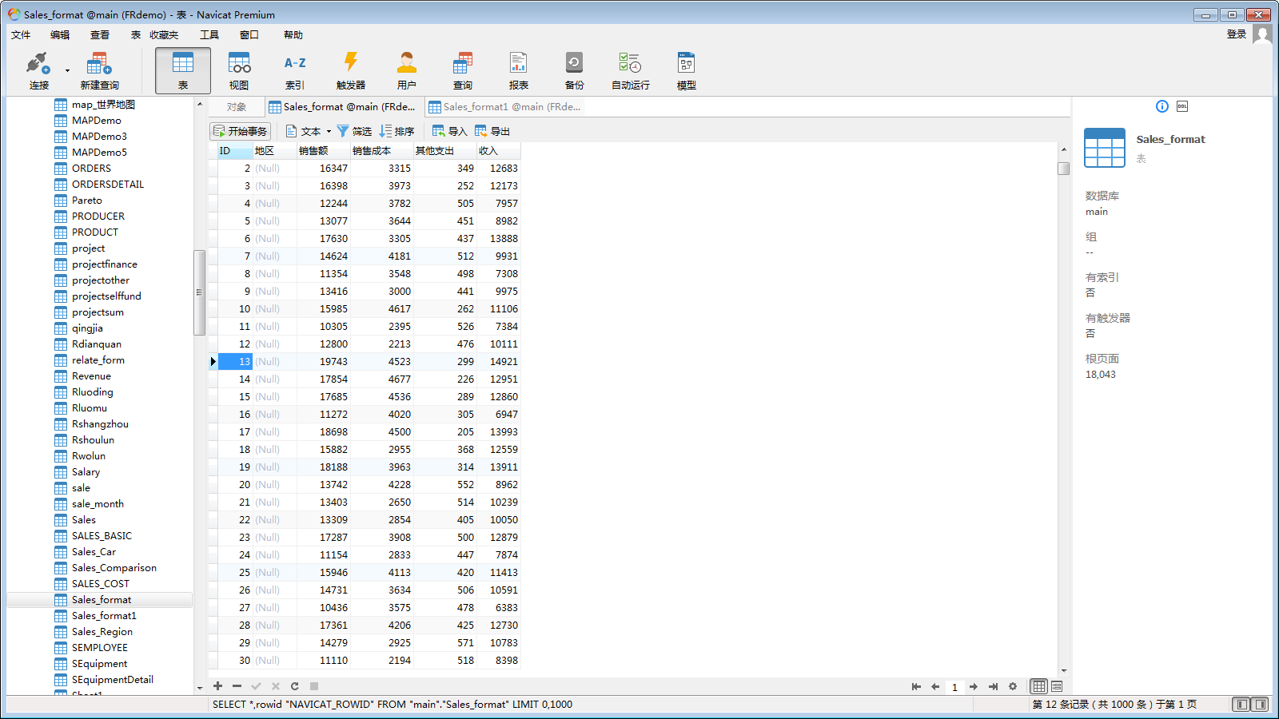
Task: Expand the 文本 dropdown arrow
Action: coord(329,132)
